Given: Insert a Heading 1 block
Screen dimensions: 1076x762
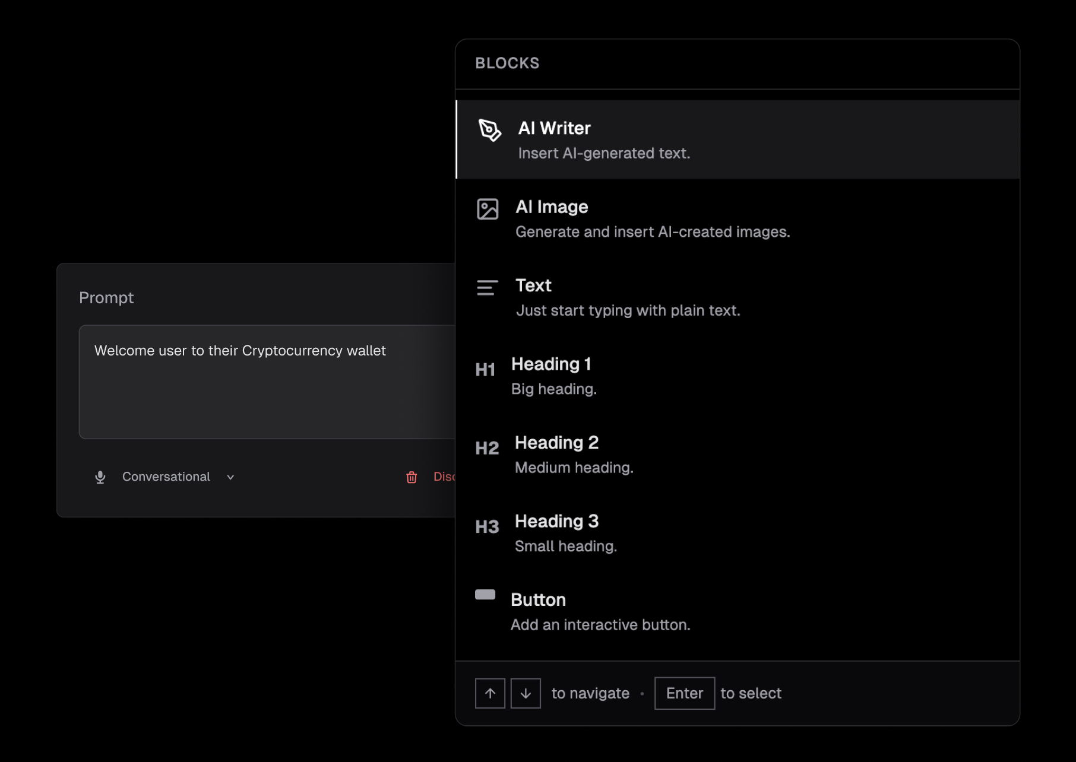Looking at the screenshot, I should tap(738, 376).
